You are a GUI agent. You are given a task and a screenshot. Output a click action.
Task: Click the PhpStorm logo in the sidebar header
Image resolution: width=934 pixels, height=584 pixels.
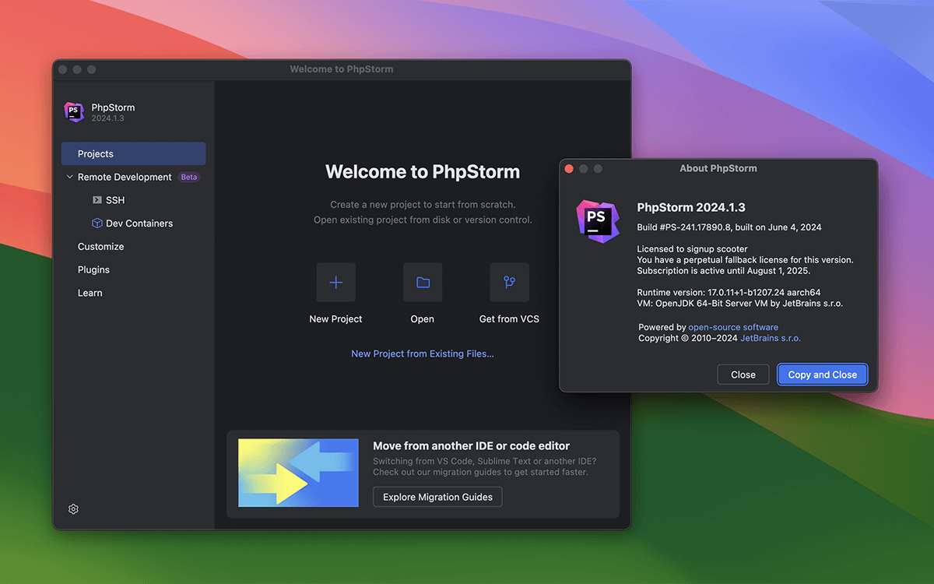[x=74, y=112]
